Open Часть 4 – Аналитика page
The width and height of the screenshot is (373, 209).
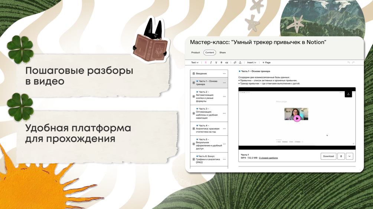[209, 129]
